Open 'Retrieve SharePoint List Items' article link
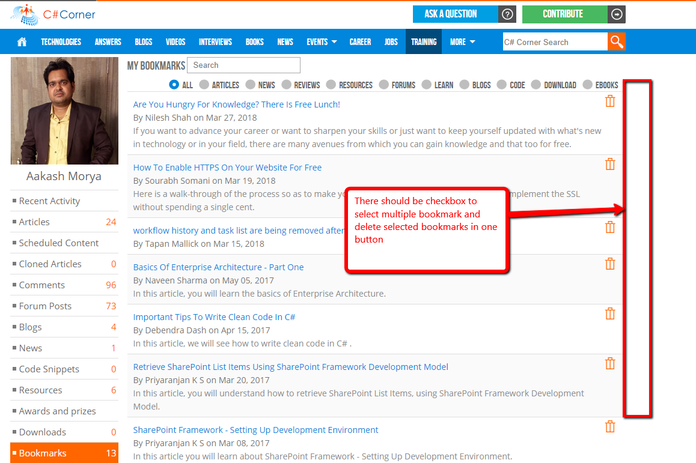 [291, 367]
